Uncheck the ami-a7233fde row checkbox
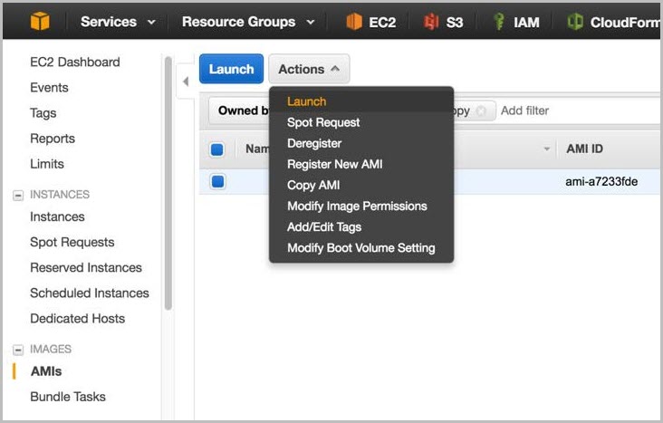This screenshot has height=423, width=663. [x=217, y=181]
